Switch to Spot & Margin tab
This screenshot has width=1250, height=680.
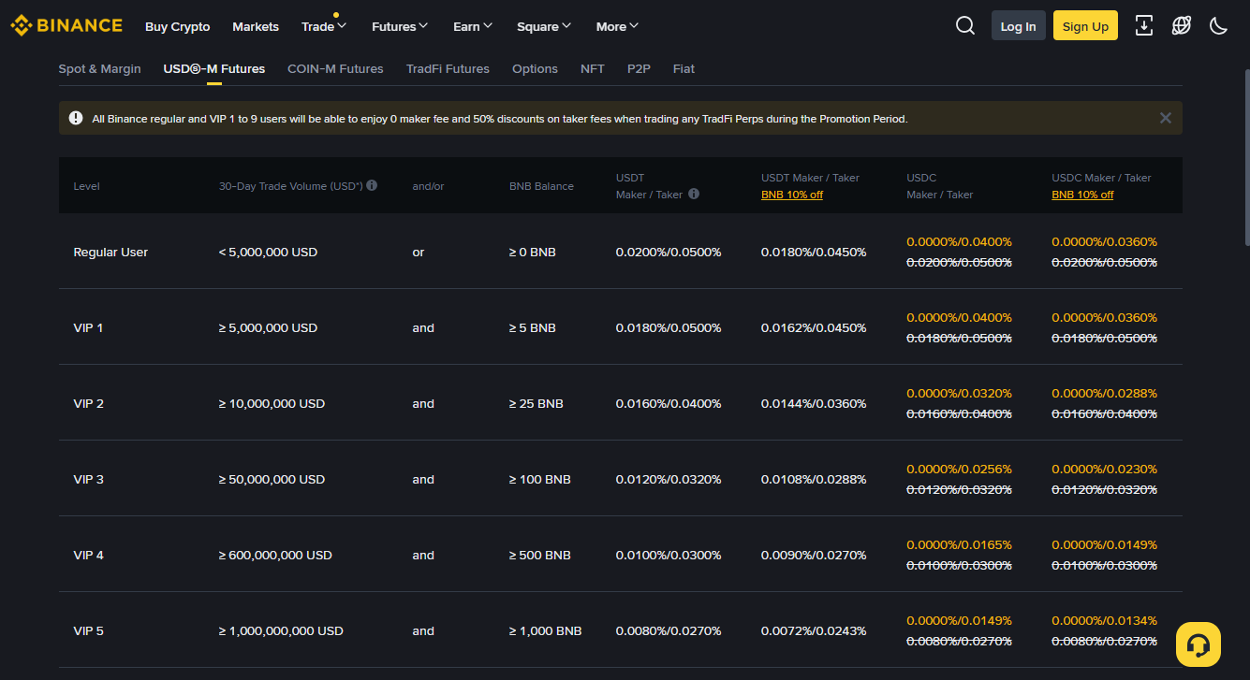pos(100,68)
